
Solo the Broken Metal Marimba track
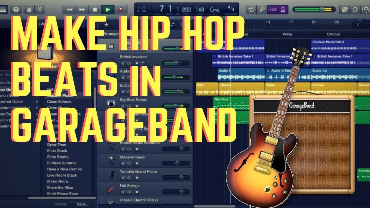[x=129, y=149]
